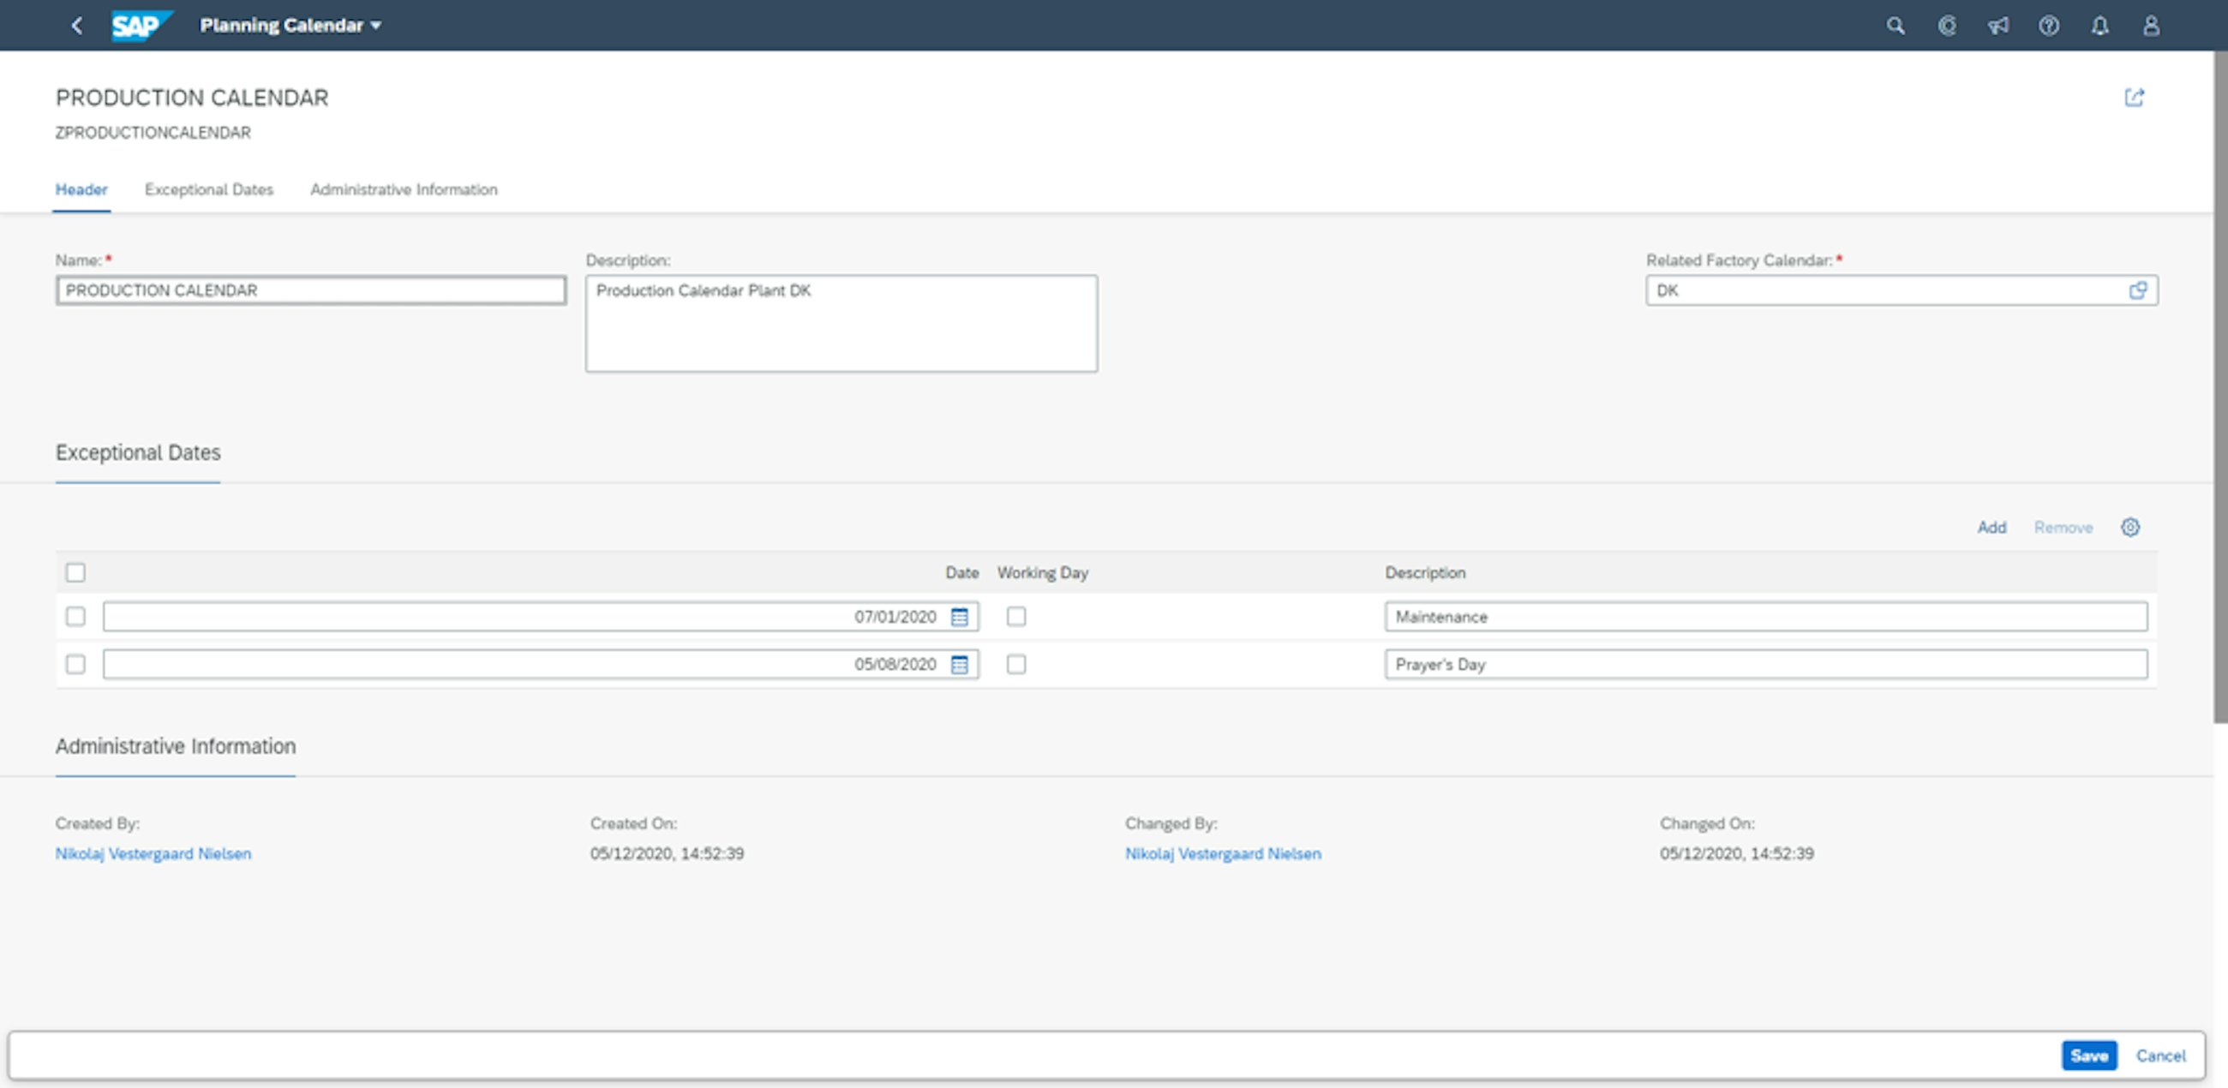Open table settings gear icon

(x=2129, y=528)
